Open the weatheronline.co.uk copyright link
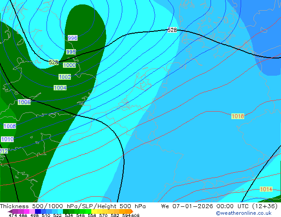 click(x=244, y=213)
